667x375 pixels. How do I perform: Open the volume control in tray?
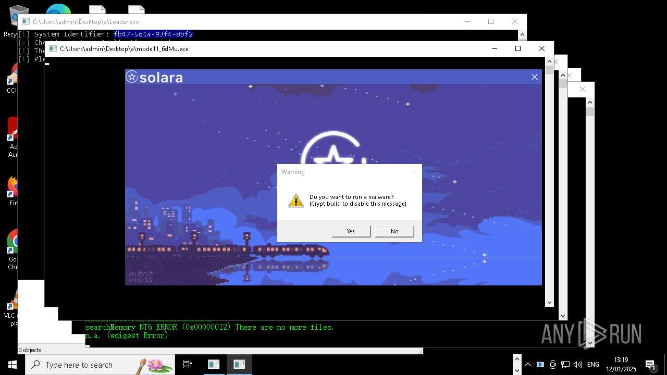[577, 365]
